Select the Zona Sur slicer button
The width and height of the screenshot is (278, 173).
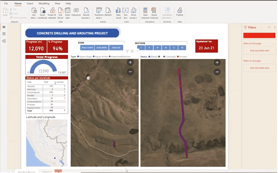pos(116,48)
